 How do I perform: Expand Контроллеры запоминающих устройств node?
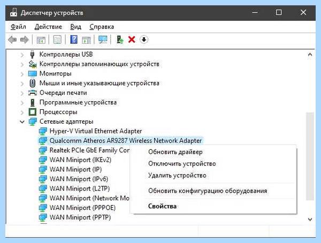pos(22,64)
